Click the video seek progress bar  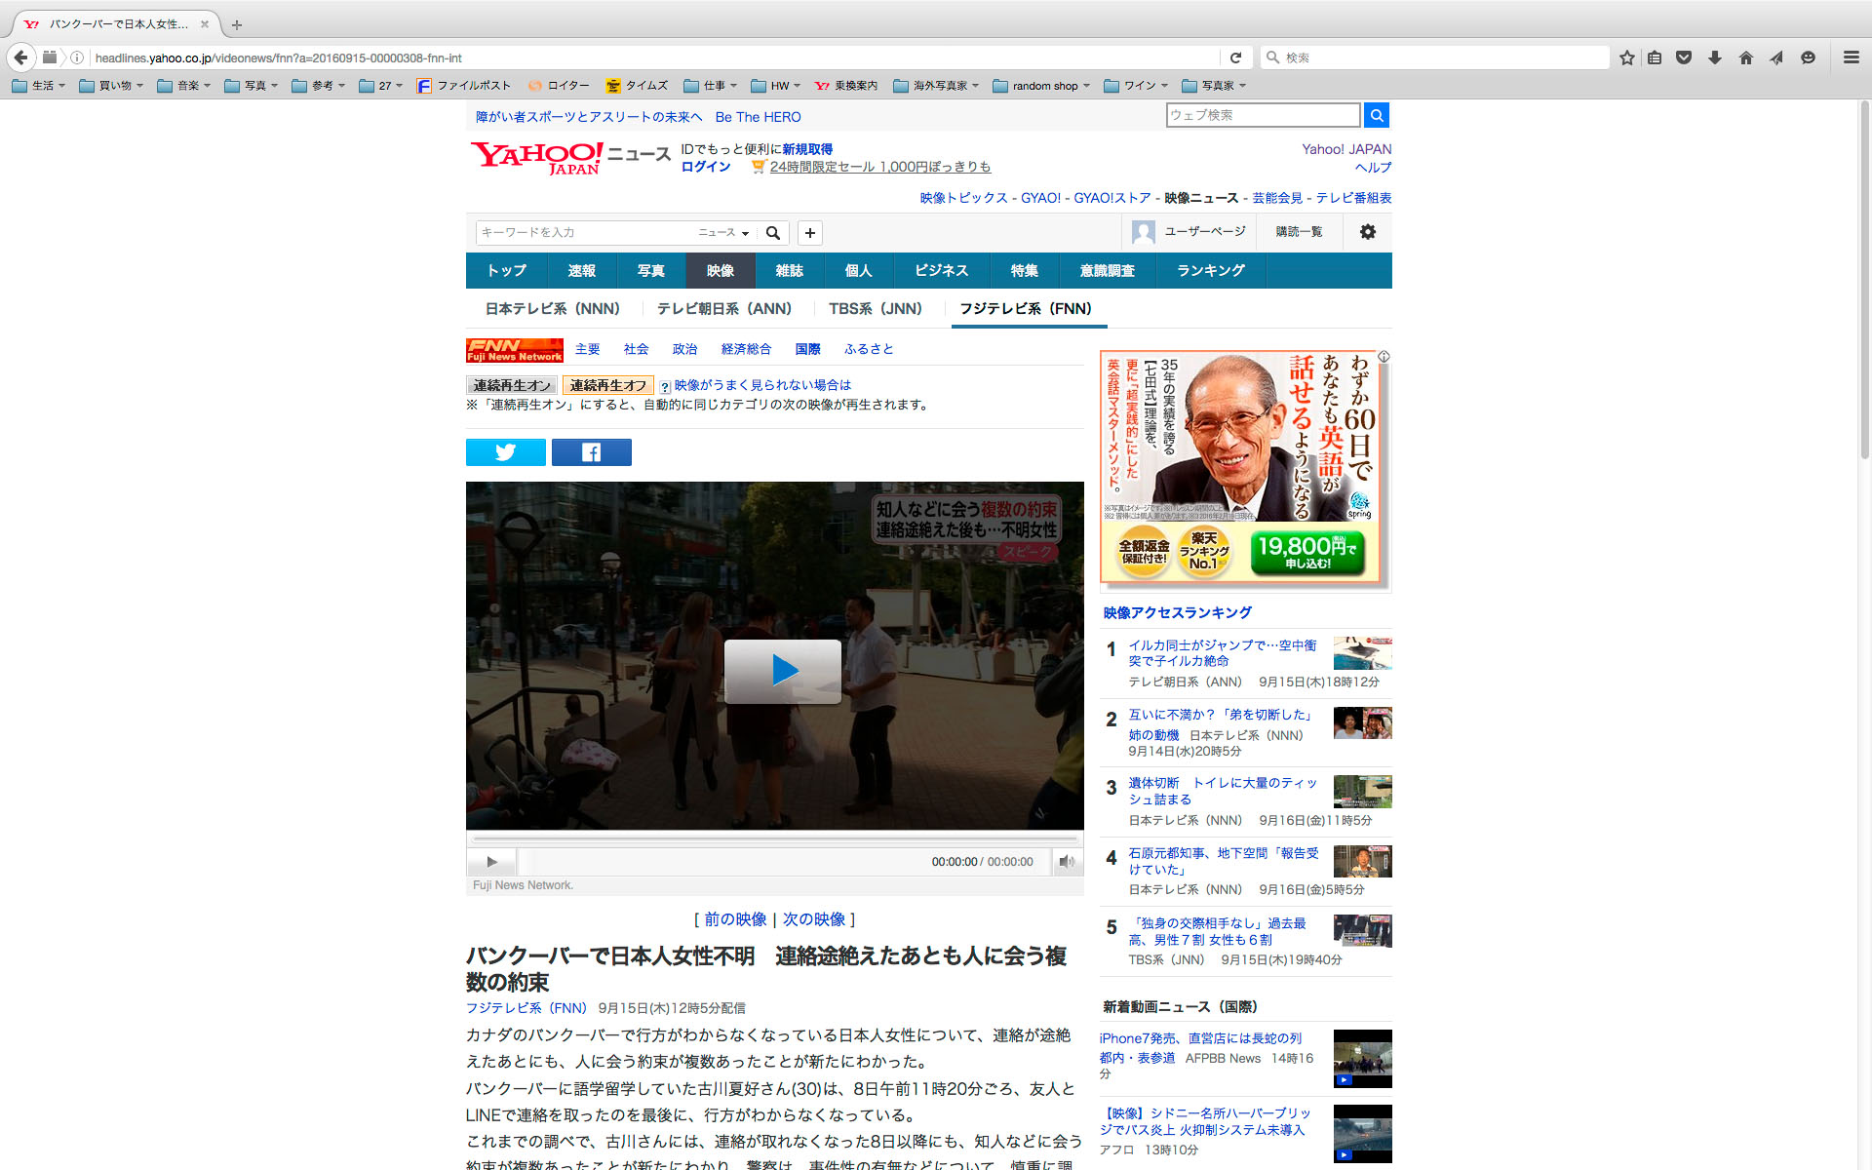774,838
